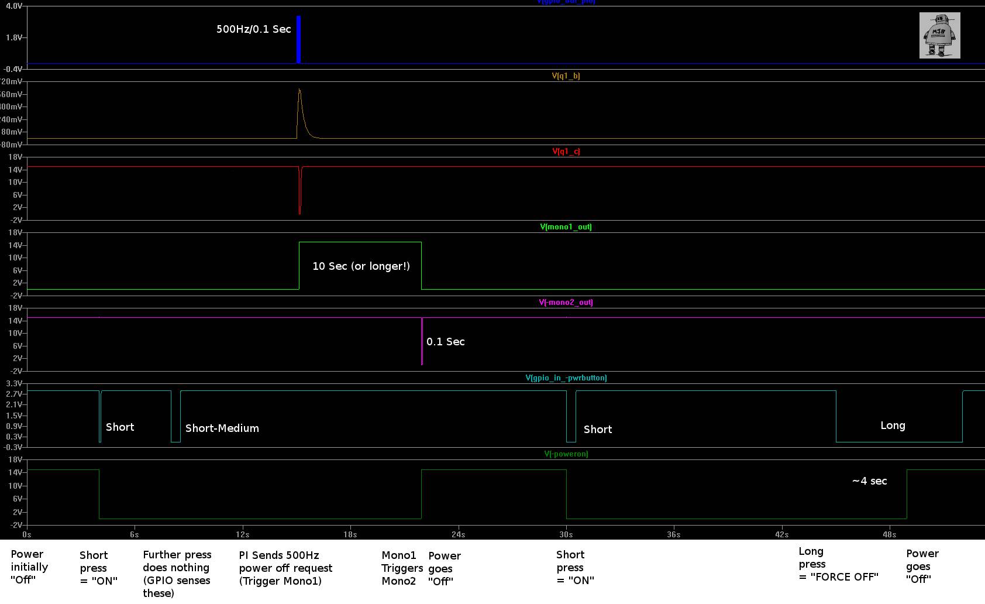Image resolution: width=985 pixels, height=604 pixels.
Task: Click the "Long" pulse annotation
Action: pyautogui.click(x=893, y=426)
